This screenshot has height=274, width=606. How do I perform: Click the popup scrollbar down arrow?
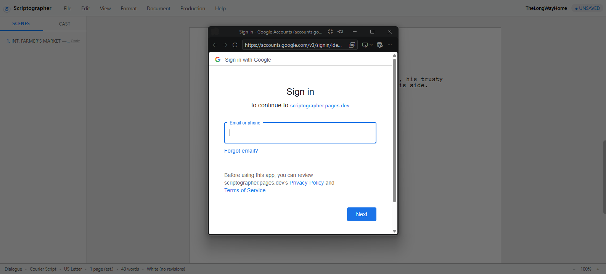394,231
